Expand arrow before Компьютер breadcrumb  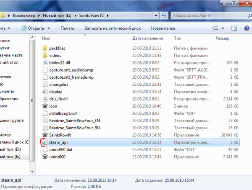[9, 15]
